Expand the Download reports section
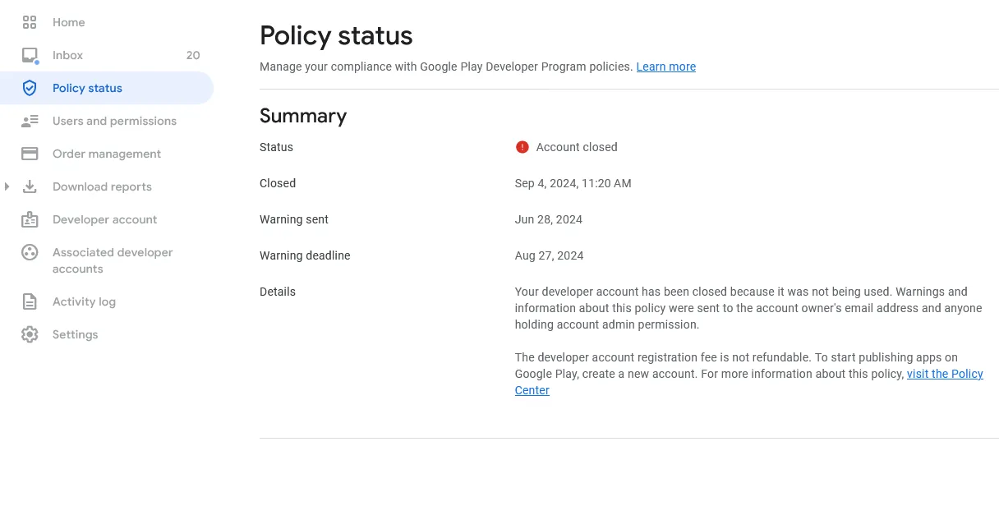Screen dimensions: 999x506 [8, 186]
